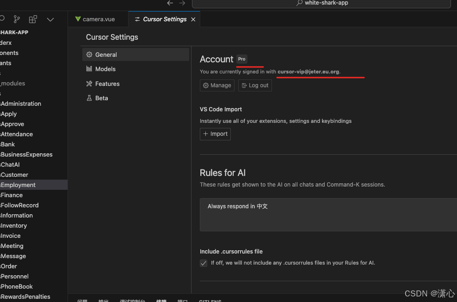457x302 pixels.
Task: Click the bar chart icon beside Models
Action: pos(89,69)
